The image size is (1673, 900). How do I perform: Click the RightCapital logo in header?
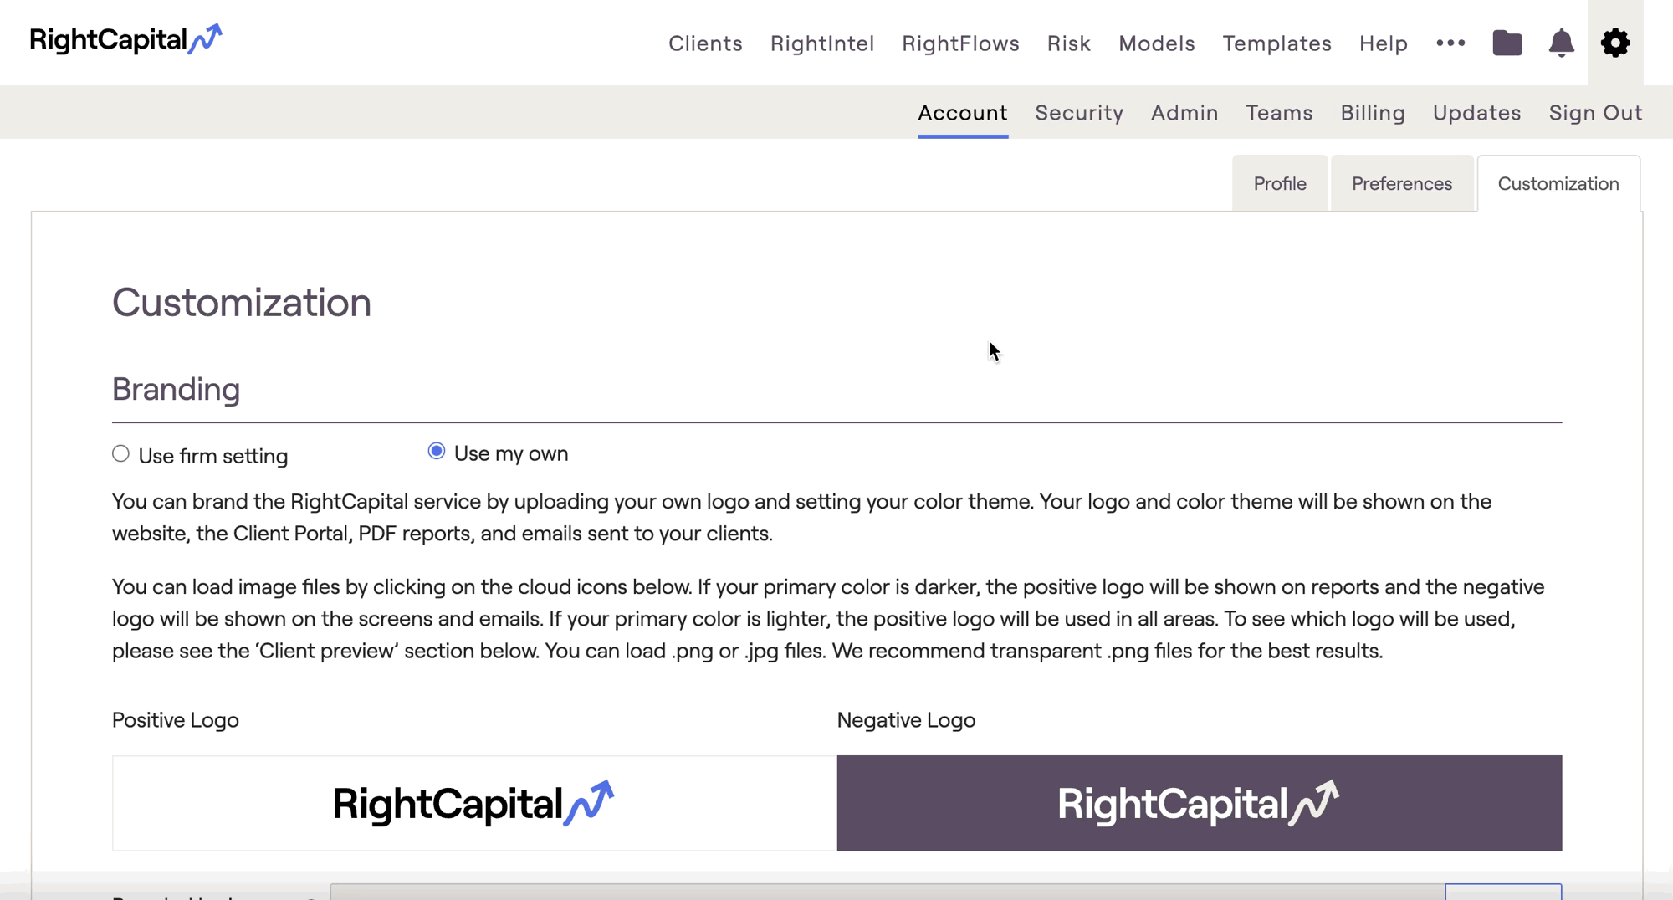(x=125, y=39)
